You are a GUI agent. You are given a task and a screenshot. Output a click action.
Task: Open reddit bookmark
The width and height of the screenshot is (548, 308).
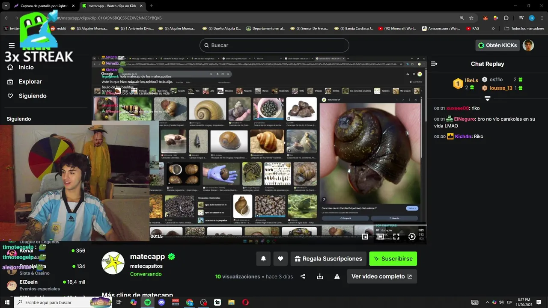click(x=58, y=28)
